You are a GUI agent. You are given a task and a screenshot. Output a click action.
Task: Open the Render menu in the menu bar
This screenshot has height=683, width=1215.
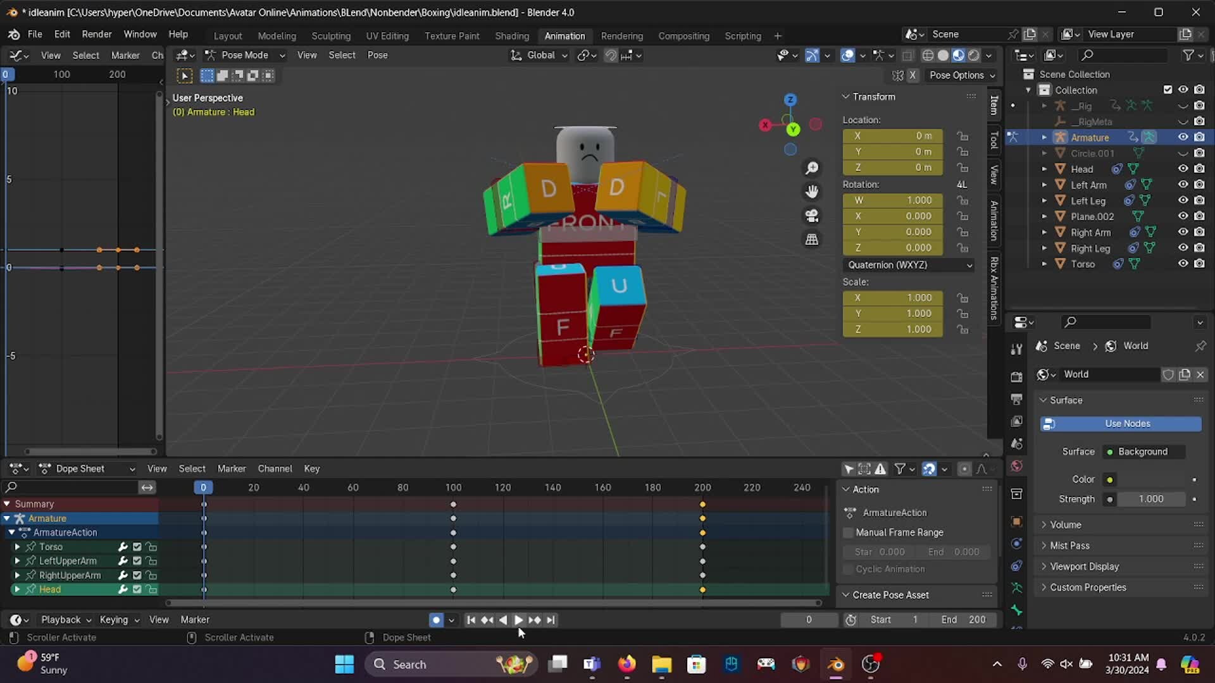point(96,34)
